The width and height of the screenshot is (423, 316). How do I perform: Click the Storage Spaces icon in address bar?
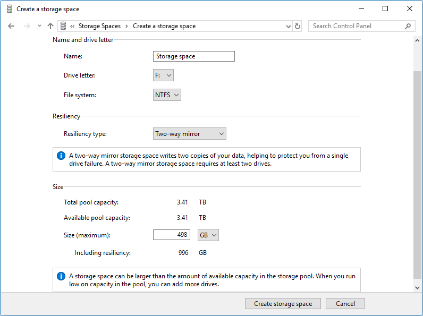pos(63,26)
